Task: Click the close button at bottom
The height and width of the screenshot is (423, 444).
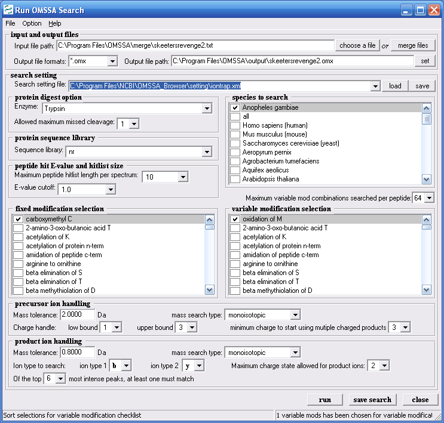Action: 420,400
